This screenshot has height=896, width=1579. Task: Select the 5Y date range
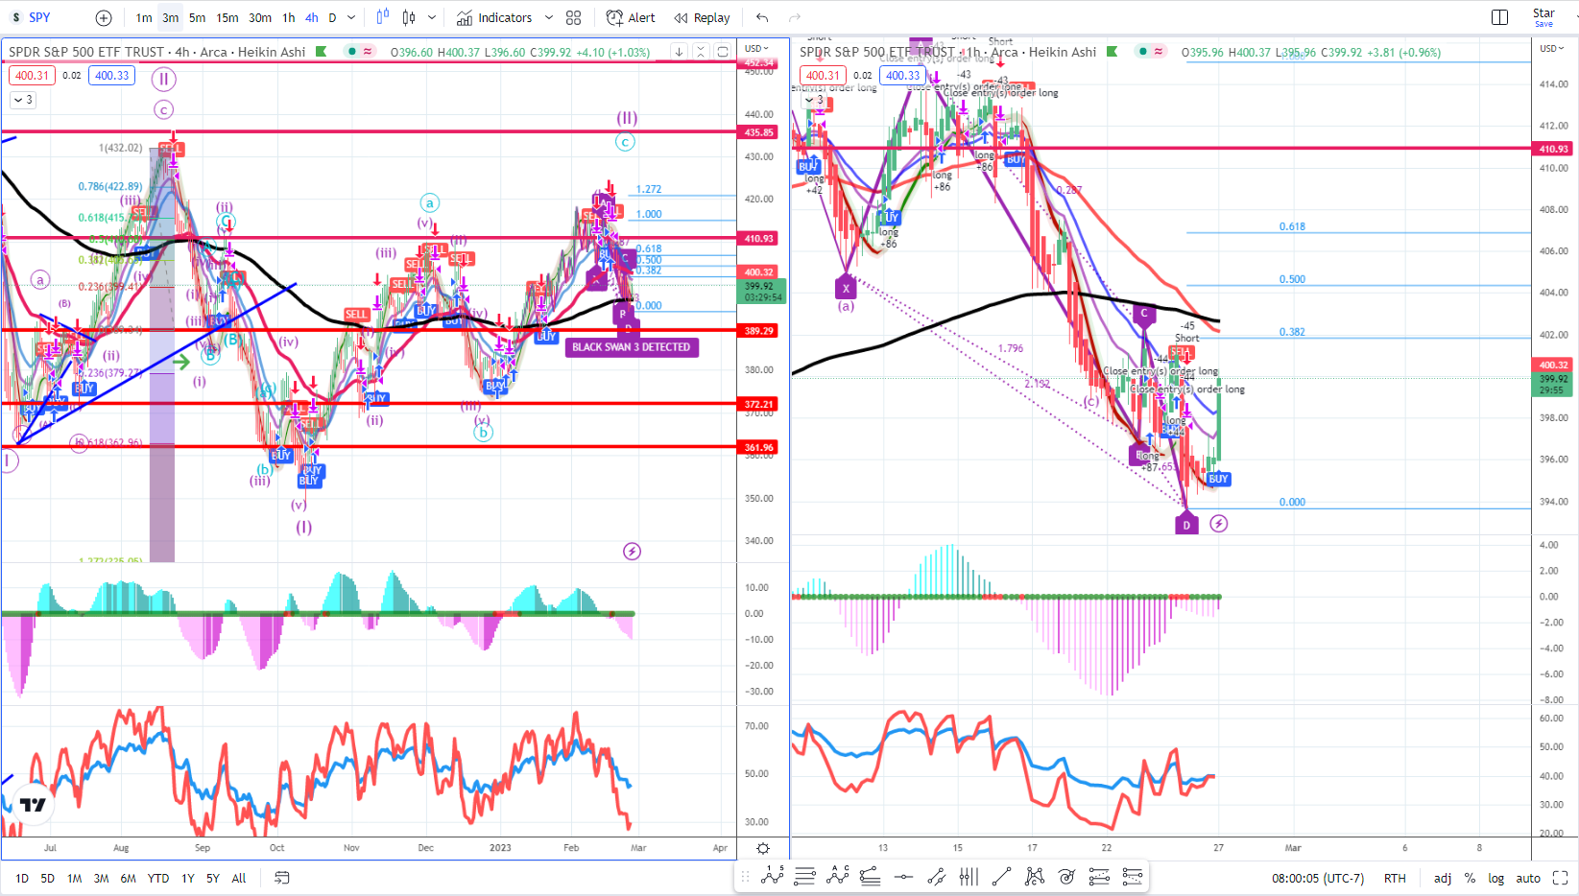[213, 878]
